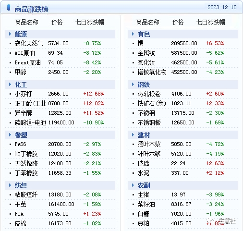Select commodity 针叶木浆
This screenshot has width=243, height=231.
[x=149, y=154]
